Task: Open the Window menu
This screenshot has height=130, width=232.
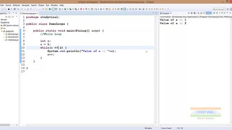Action: (54, 5)
